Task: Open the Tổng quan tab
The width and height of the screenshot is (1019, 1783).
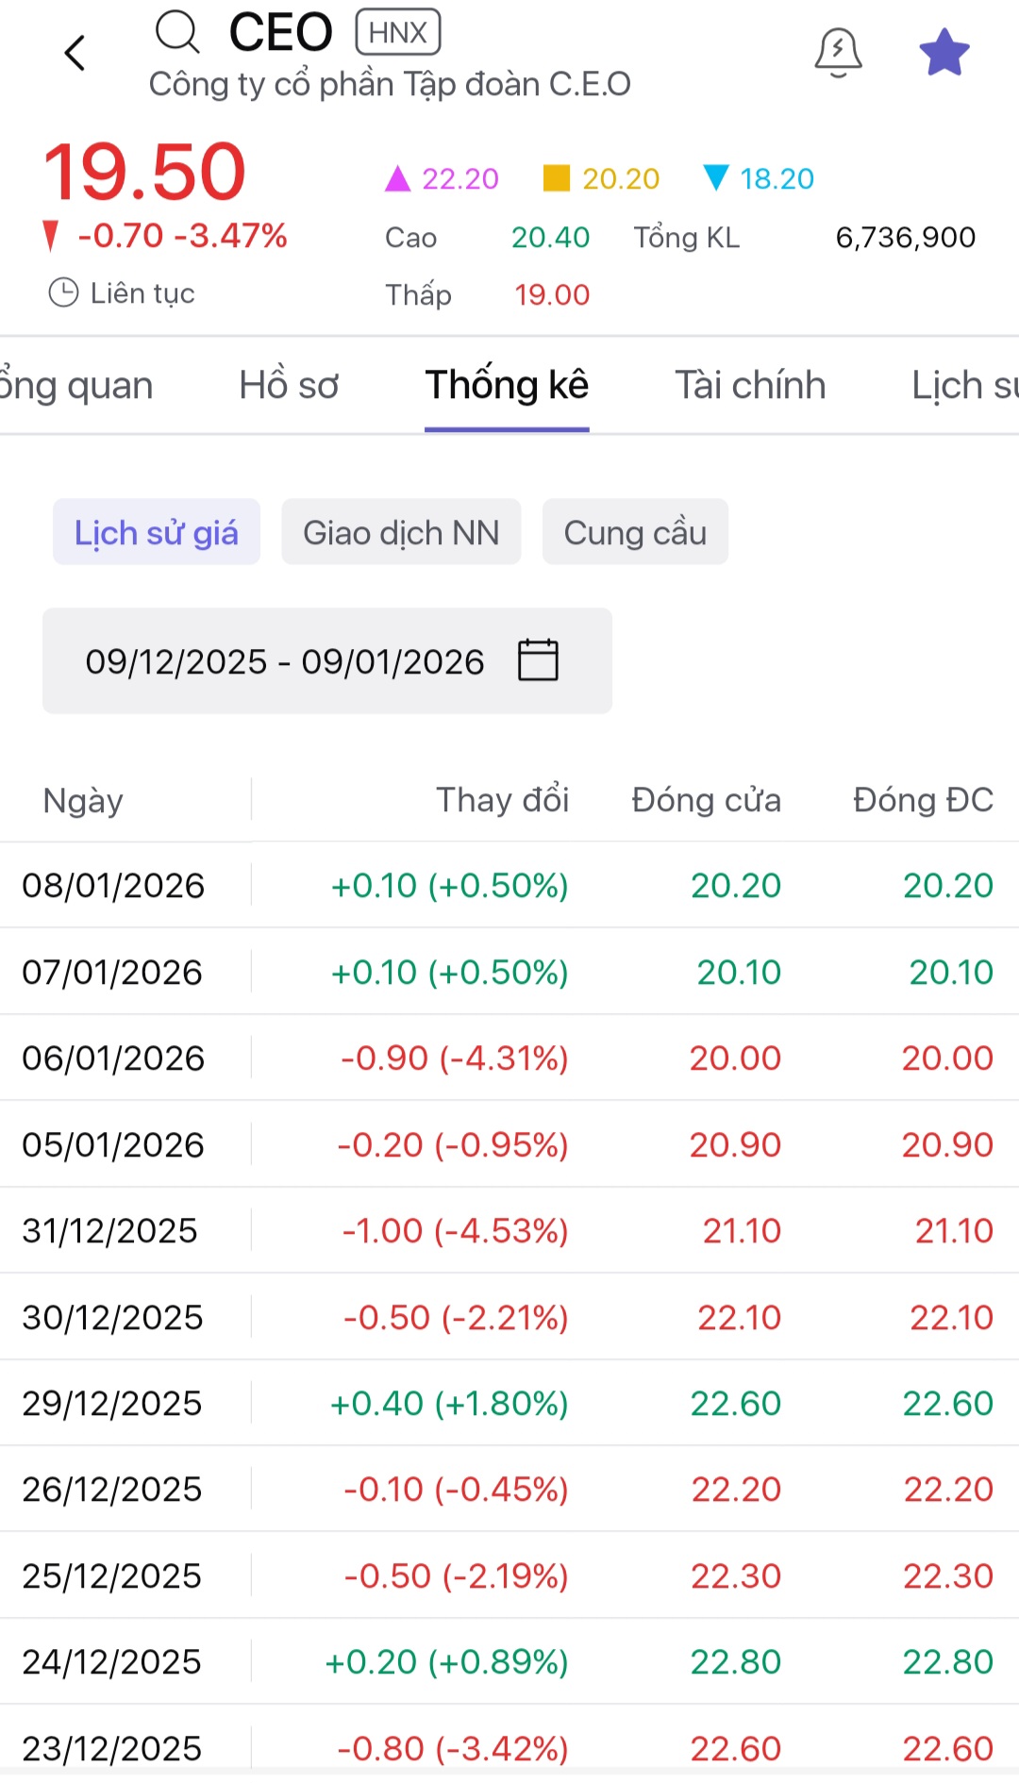Action: click(x=75, y=385)
